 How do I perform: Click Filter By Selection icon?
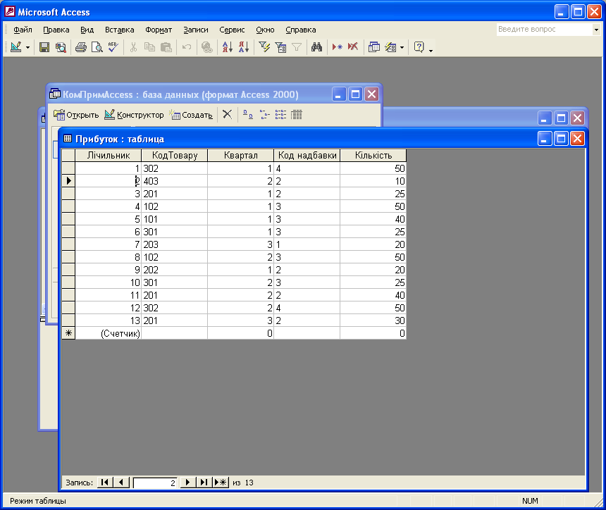264,47
